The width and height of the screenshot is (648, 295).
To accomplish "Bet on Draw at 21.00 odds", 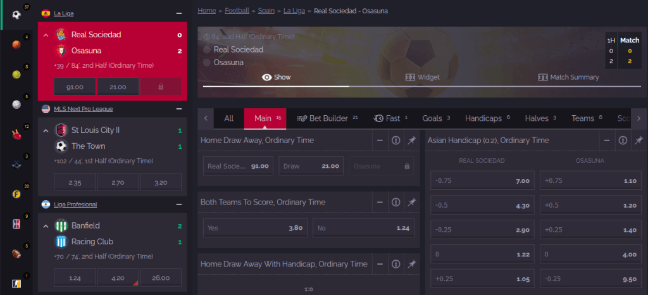I will click(x=311, y=166).
